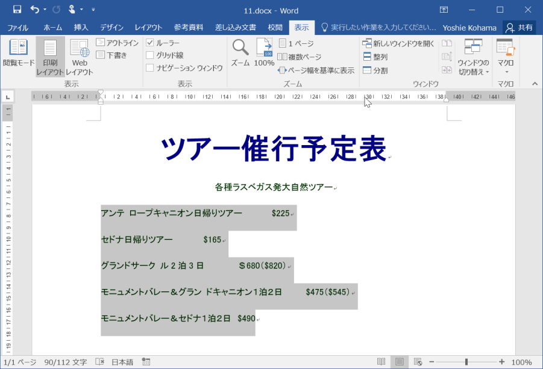Click the macro recording icon in status bar
The height and width of the screenshot is (369, 543).
[x=146, y=362]
